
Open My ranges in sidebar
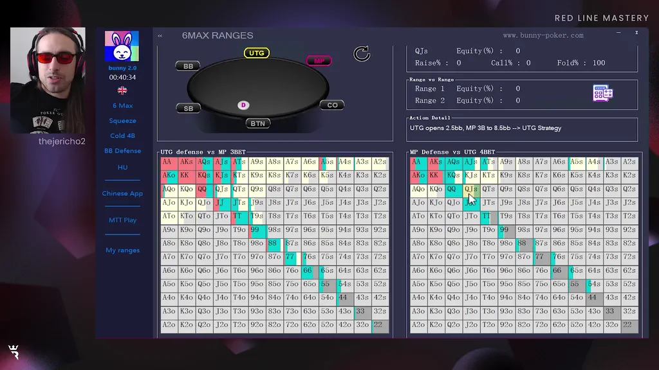pyautogui.click(x=122, y=251)
